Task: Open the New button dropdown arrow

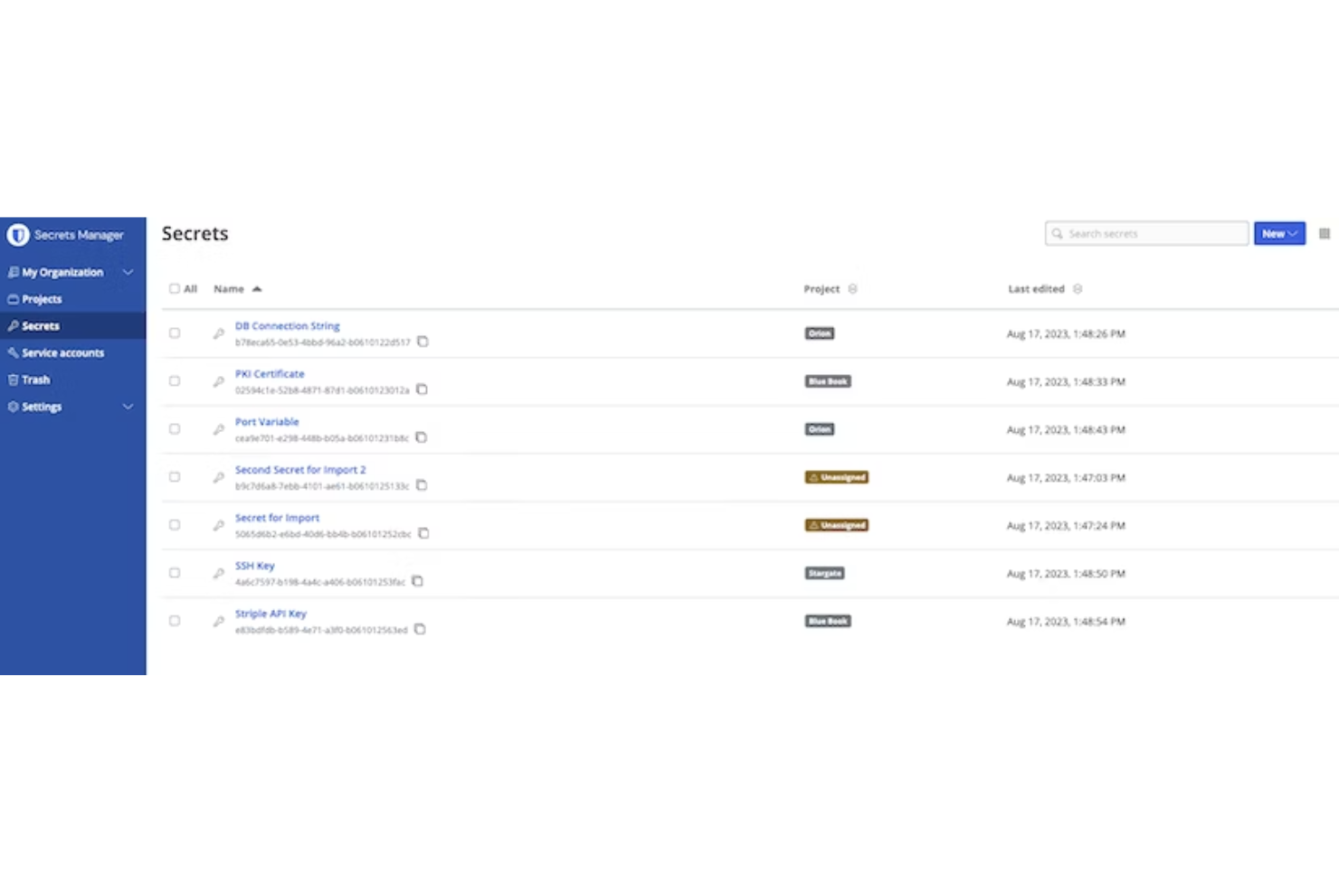Action: [1292, 233]
